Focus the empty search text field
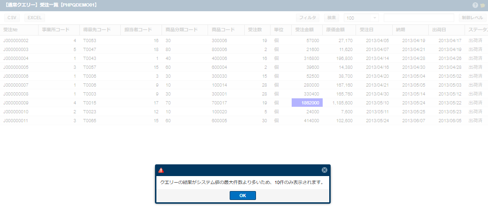This screenshot has width=488, height=214. pos(419,18)
